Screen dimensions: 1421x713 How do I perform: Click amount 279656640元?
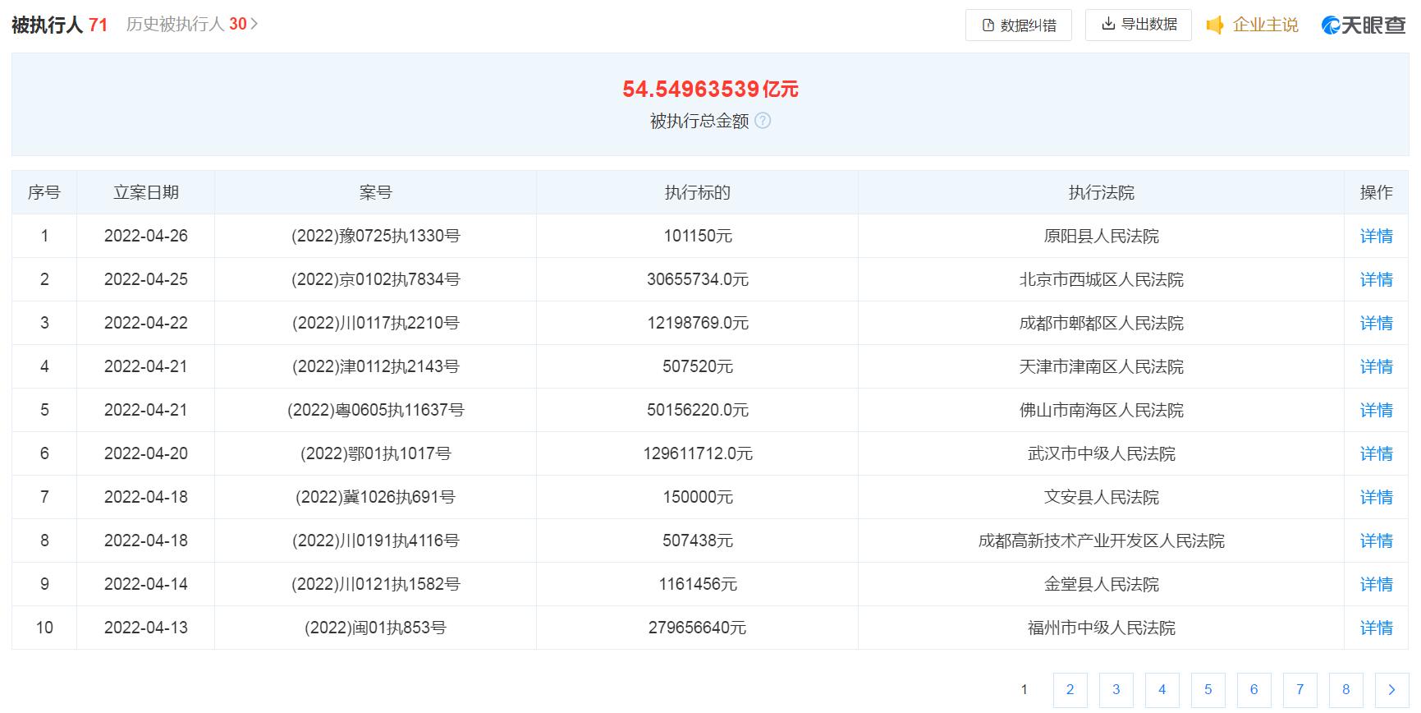(698, 628)
